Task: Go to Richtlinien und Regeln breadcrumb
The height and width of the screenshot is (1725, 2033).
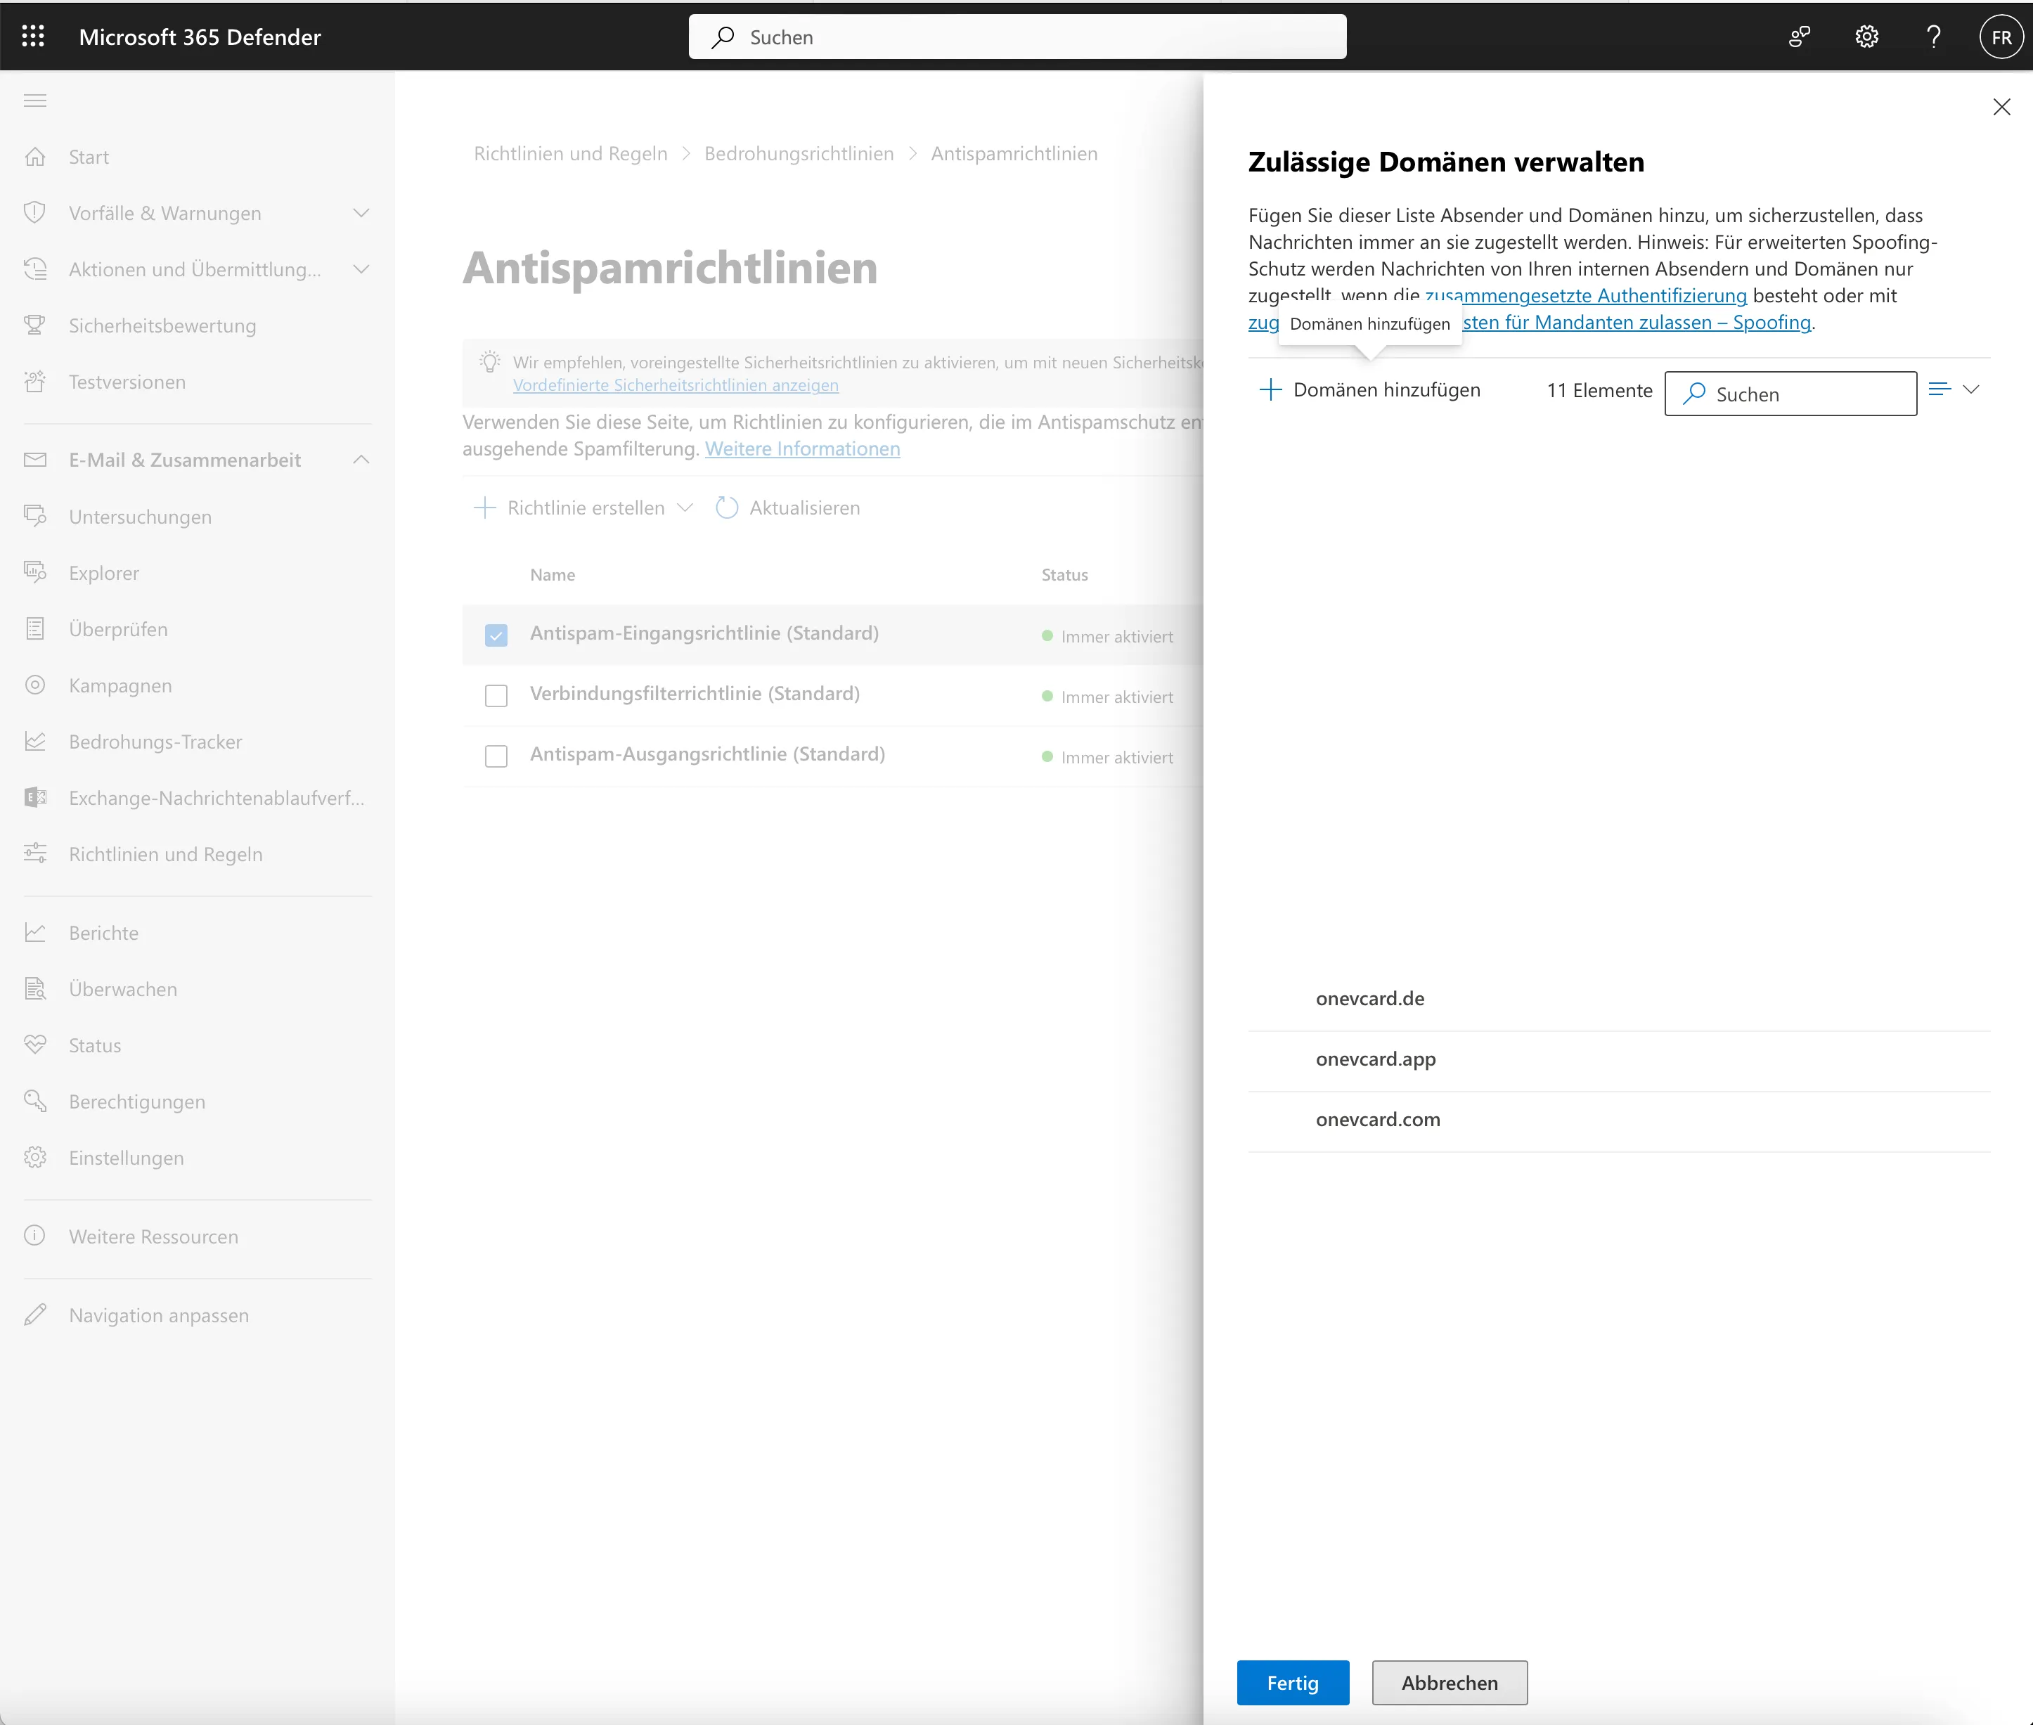Action: 571,153
